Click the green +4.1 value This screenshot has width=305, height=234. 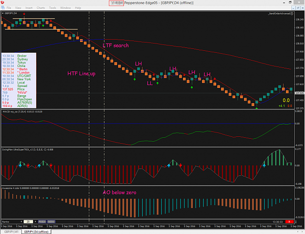(x=282, y=106)
